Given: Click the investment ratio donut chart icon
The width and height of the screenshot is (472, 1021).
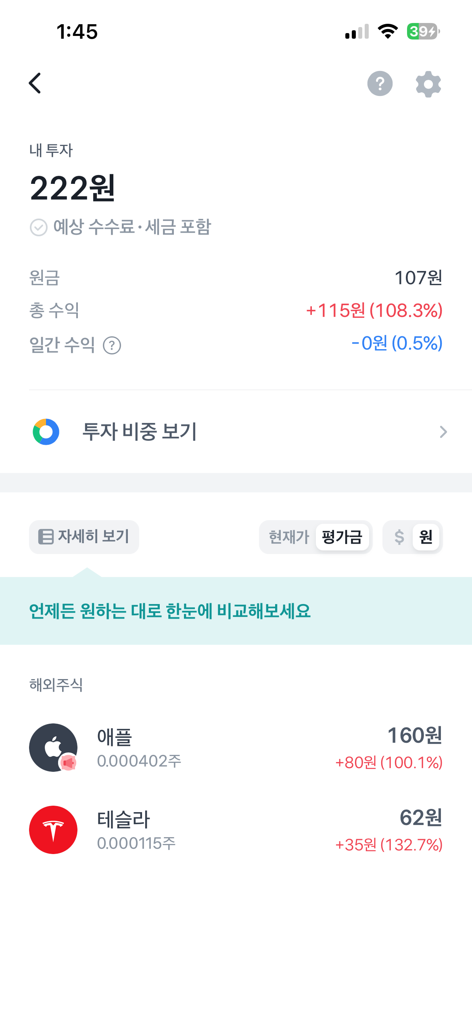Looking at the screenshot, I should (x=46, y=432).
